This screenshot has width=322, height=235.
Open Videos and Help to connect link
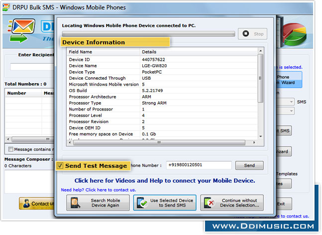(x=165, y=181)
